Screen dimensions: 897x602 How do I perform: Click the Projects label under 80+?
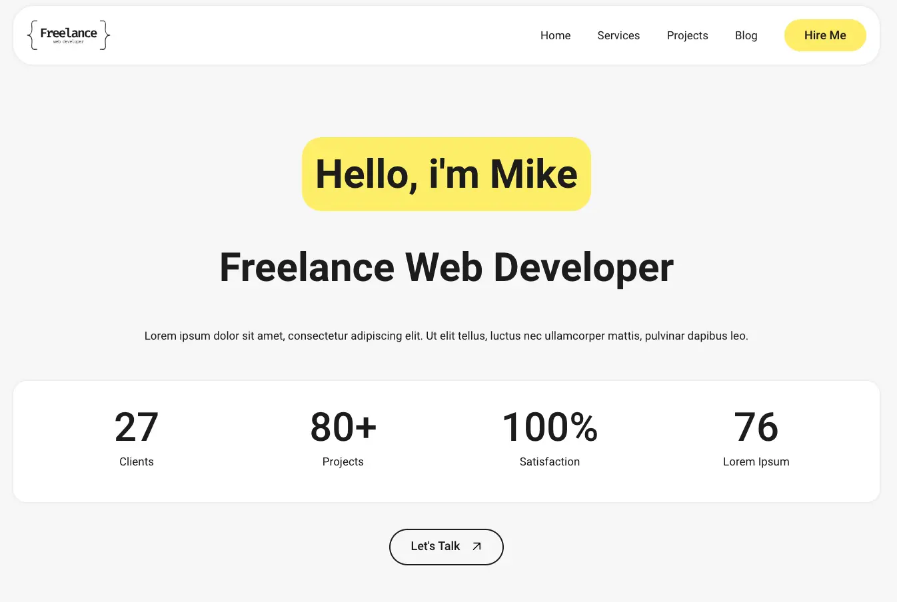[343, 462]
